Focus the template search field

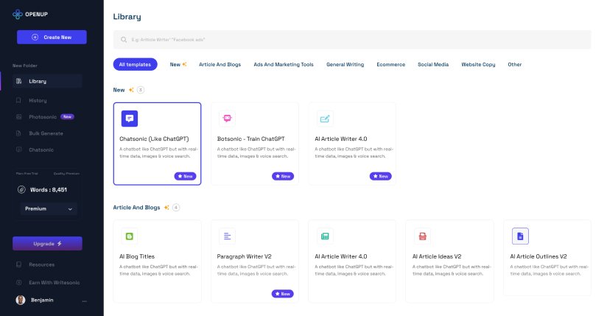coord(354,40)
